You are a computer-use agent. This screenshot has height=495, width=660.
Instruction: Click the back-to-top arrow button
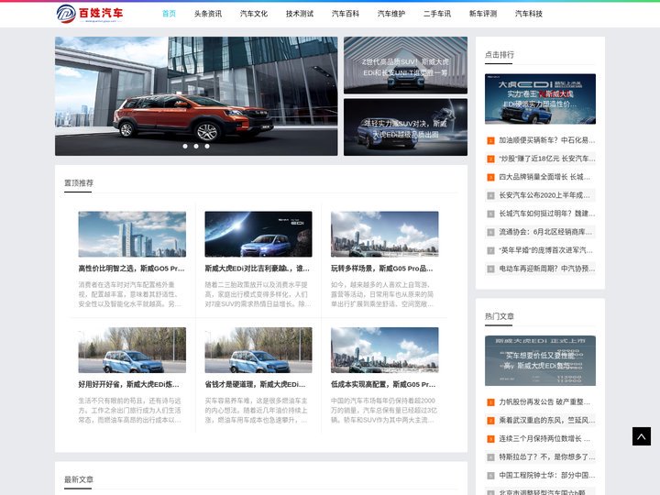click(x=642, y=436)
